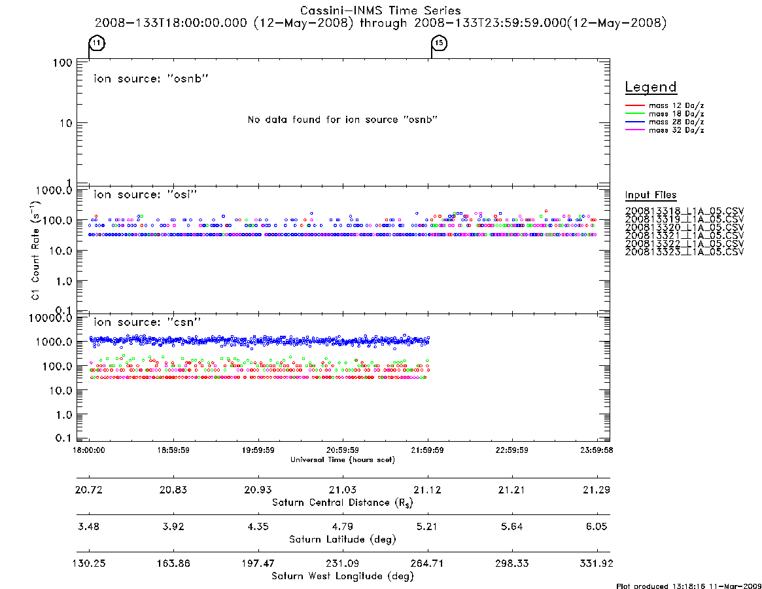
Task: Click the 21.03 distance value
Action: pos(343,490)
